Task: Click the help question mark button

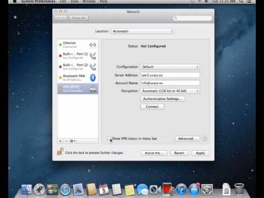Action: 205,139
